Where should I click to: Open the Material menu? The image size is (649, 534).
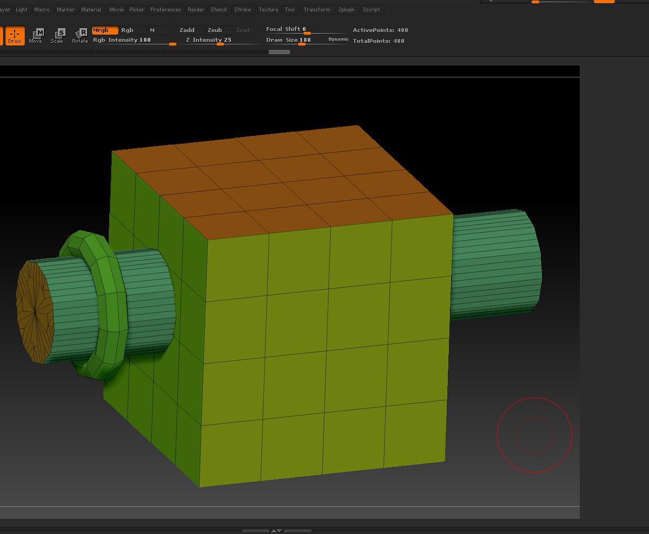pos(91,10)
